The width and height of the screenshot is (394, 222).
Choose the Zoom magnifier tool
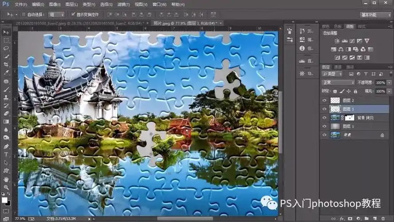[x=6, y=187]
